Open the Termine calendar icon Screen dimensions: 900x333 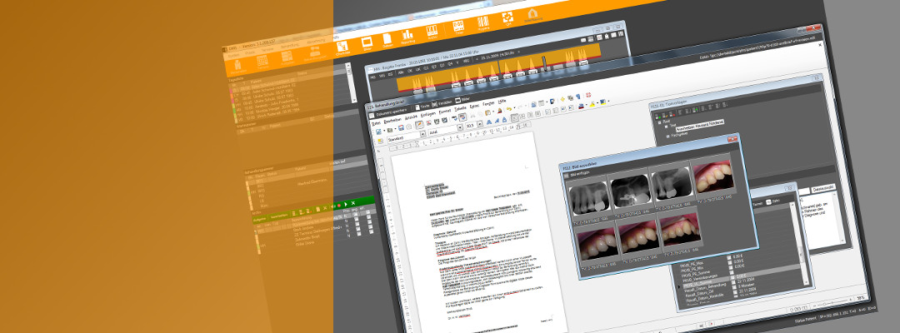coord(262,62)
